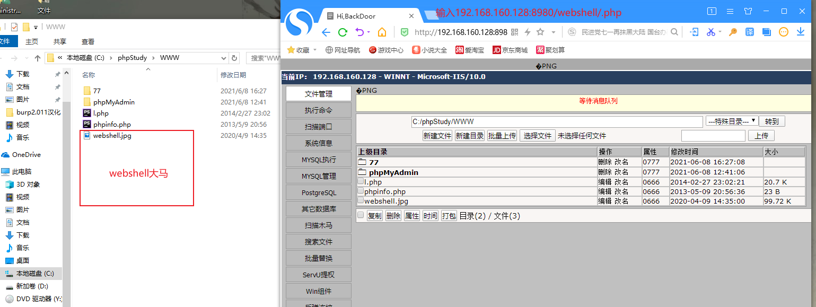This screenshot has width=816, height=307.
Task: Open the Explorer path dropdown arrow
Action: 223,58
